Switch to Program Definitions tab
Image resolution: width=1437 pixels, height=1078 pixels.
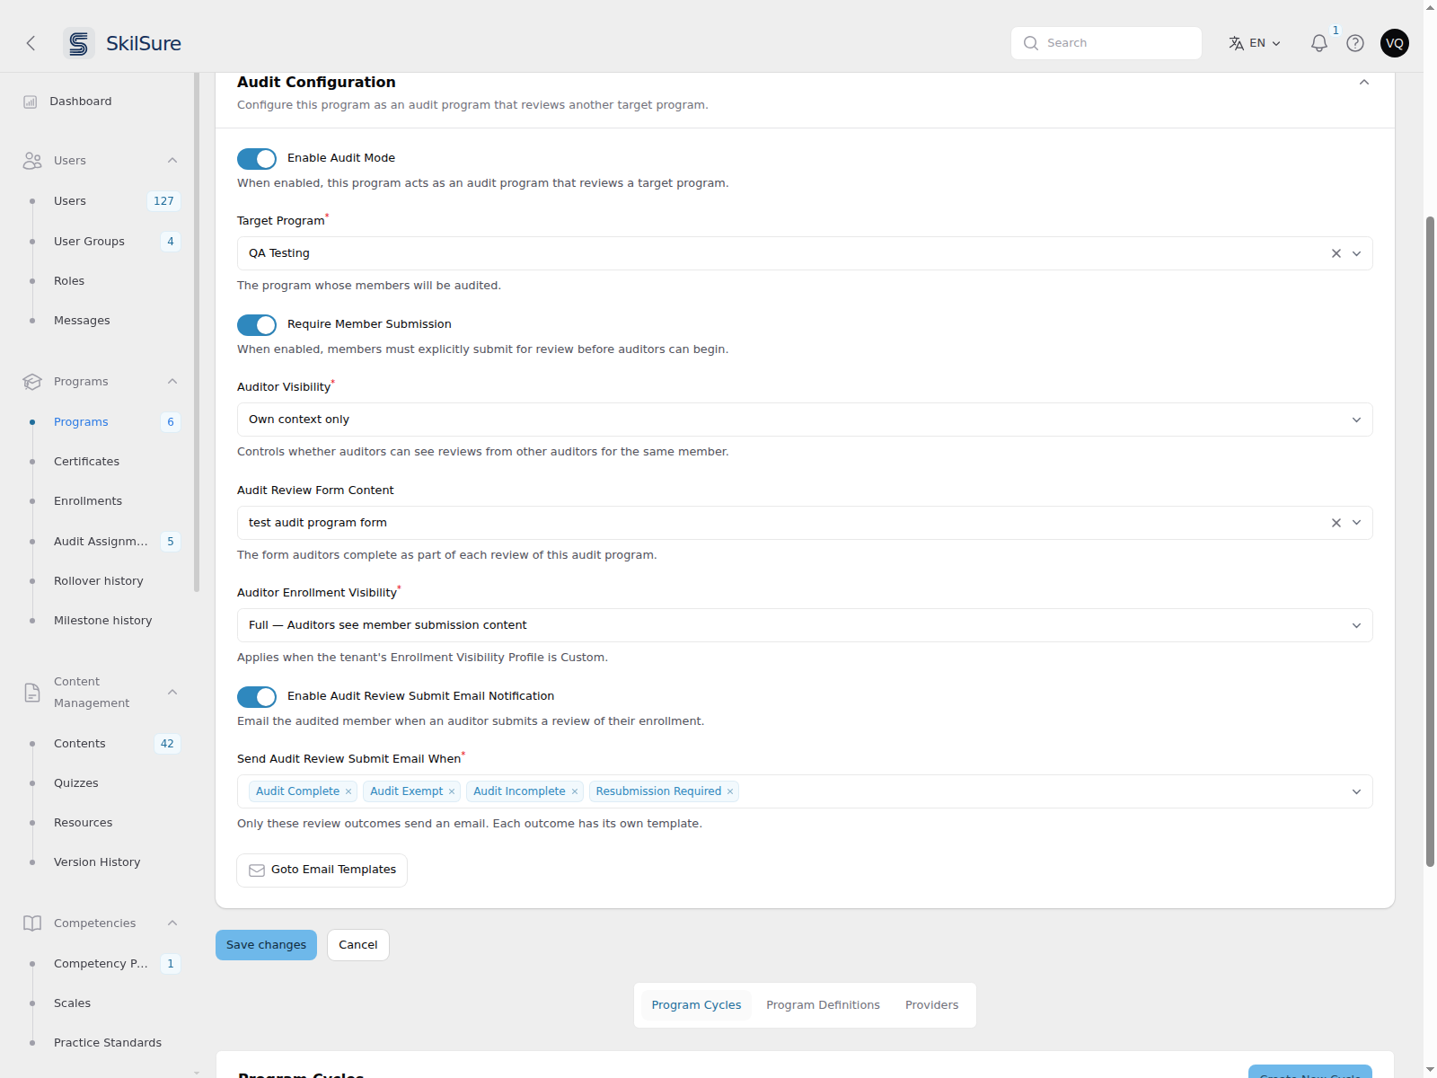click(x=823, y=1005)
